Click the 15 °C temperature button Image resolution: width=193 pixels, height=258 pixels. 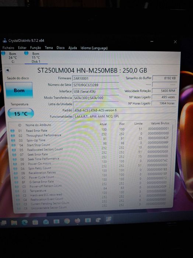21,114
